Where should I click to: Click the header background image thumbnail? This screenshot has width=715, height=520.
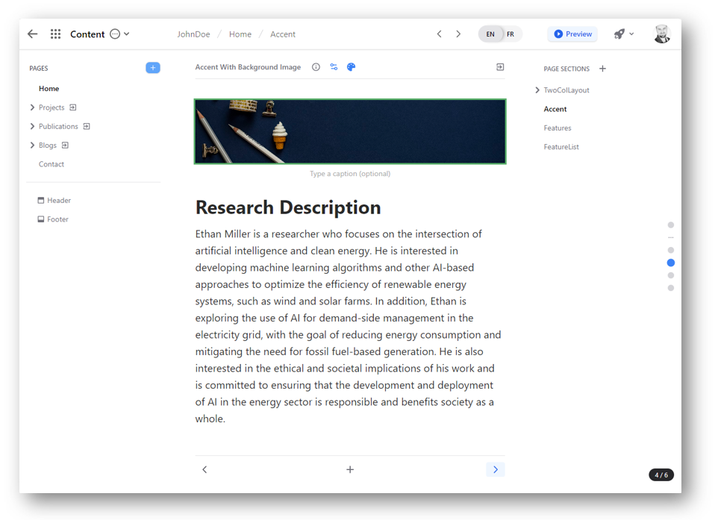pos(350,131)
